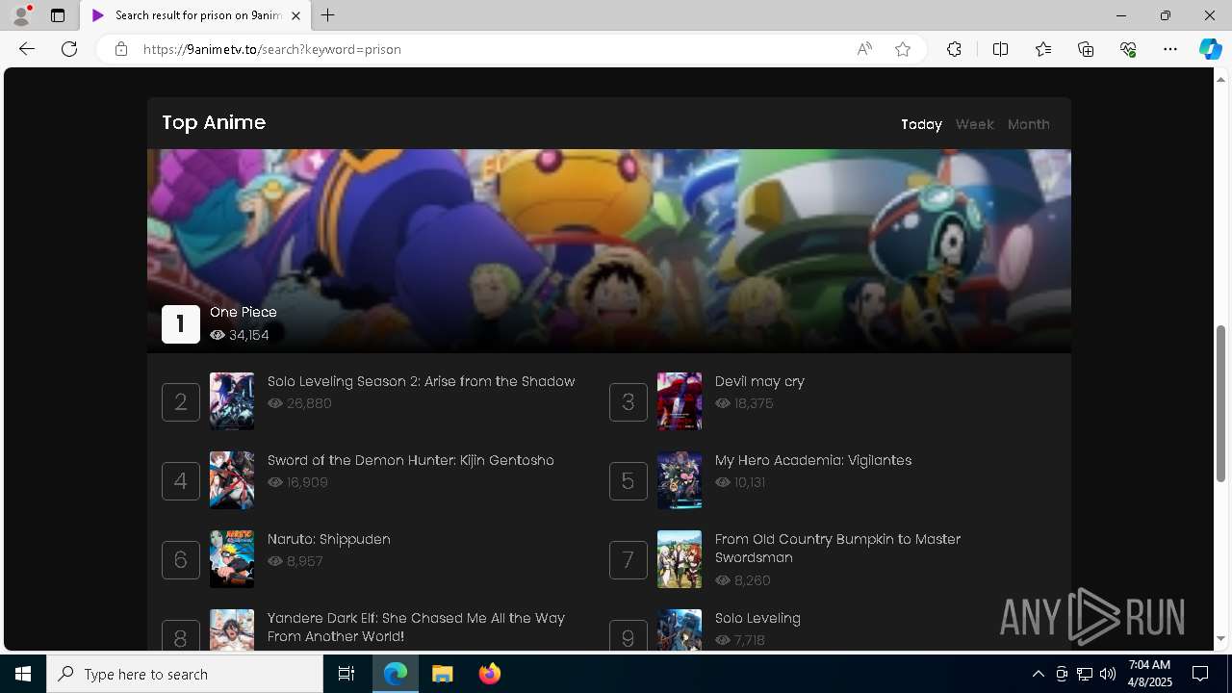Viewport: 1232px width, 693px height.
Task: Switch Top Anime to Month
Action: (1028, 124)
